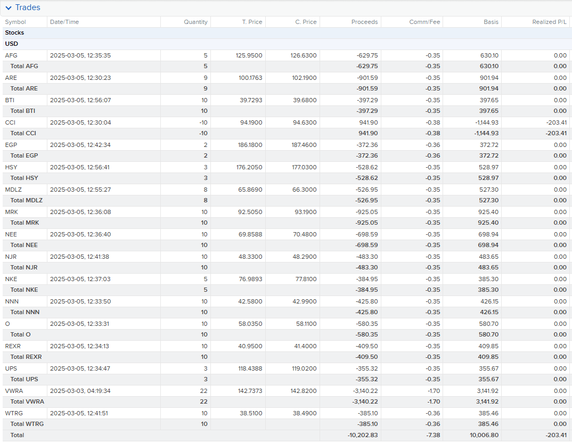Click grand total proceeds -10,202.83

(x=363, y=435)
